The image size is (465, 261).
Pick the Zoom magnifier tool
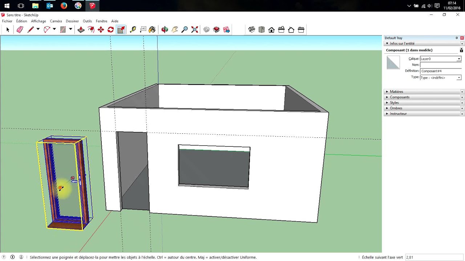click(x=185, y=30)
